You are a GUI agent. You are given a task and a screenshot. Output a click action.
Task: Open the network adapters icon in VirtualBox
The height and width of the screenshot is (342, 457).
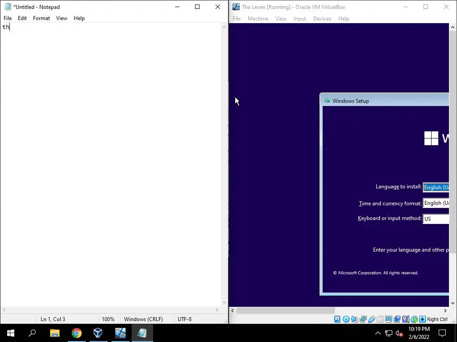tap(363, 319)
